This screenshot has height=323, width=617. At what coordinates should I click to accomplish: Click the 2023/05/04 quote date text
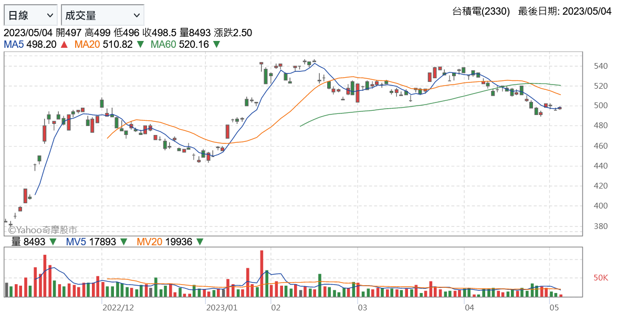[x=28, y=33]
